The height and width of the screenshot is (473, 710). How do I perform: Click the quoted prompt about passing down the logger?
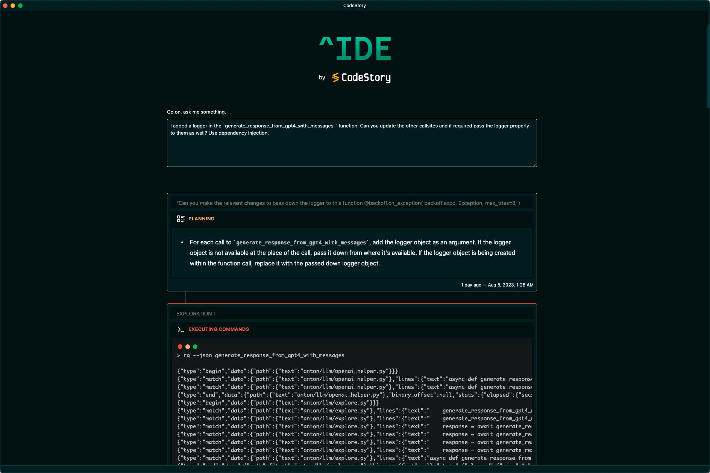click(x=348, y=203)
